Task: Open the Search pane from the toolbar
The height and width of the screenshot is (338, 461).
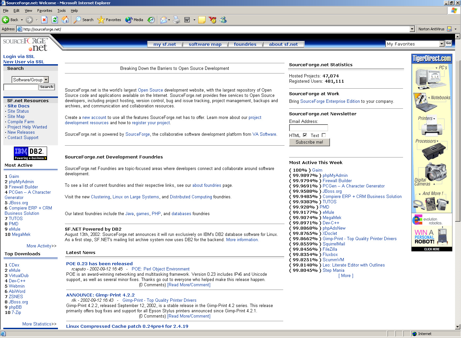Action: coord(84,20)
